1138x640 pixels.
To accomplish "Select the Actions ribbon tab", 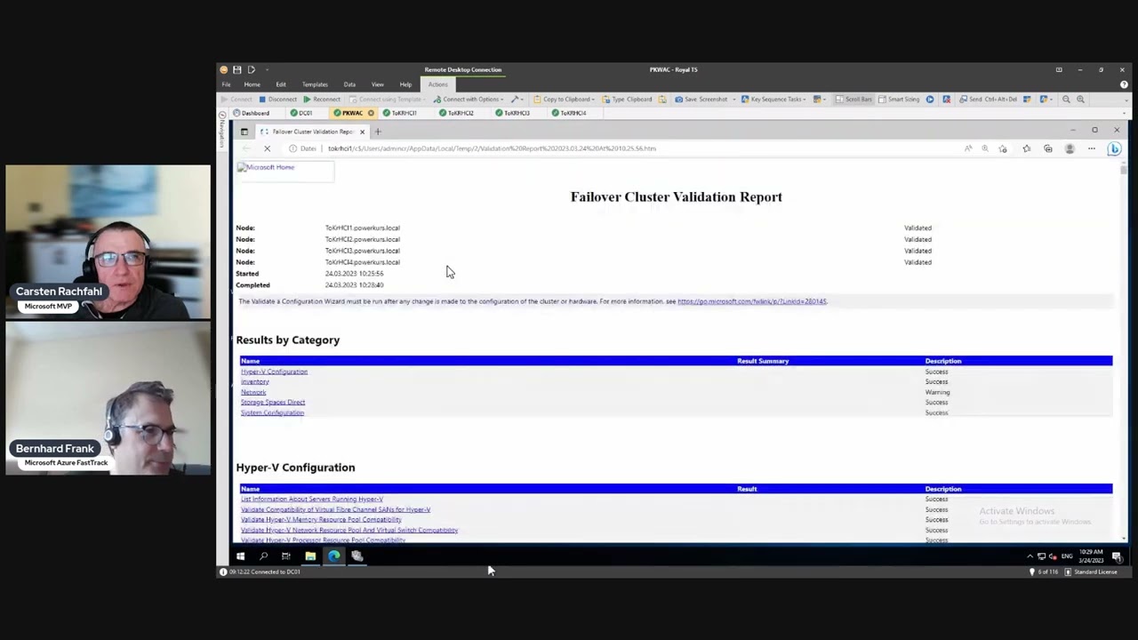I will 437,84.
